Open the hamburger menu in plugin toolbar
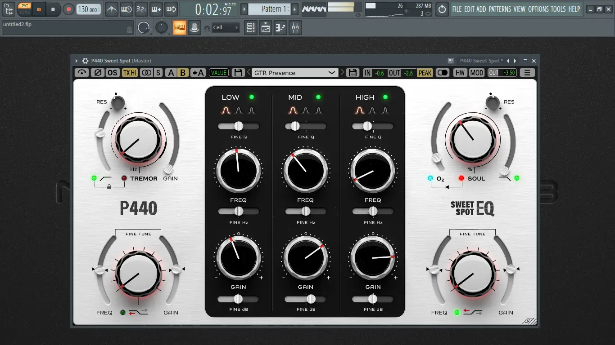This screenshot has height=345, width=615. point(527,72)
